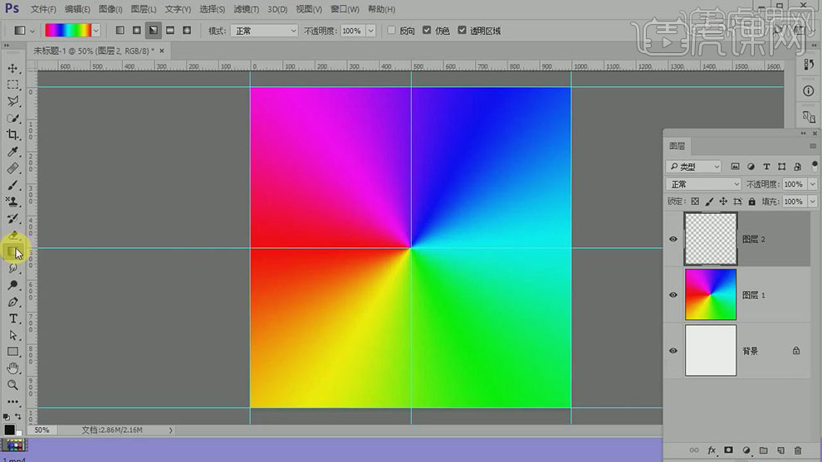Viewport: 822px width, 462px height.
Task: Open the 滤镜(T) menu
Action: tap(243, 9)
